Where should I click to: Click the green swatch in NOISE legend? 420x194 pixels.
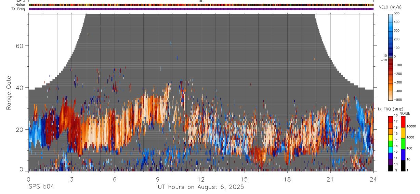pyautogui.click(x=403, y=144)
